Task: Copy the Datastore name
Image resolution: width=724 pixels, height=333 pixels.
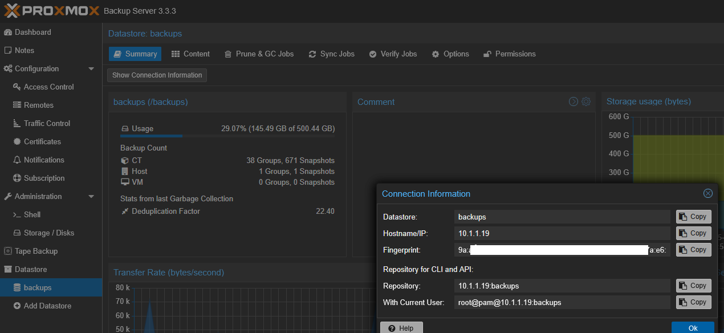Action: pyautogui.click(x=693, y=217)
